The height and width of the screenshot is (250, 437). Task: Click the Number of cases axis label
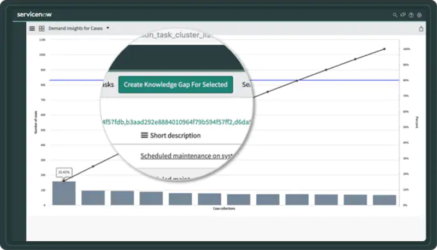click(x=36, y=122)
